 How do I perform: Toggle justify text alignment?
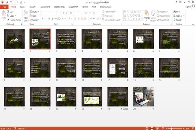click(x=85, y=19)
